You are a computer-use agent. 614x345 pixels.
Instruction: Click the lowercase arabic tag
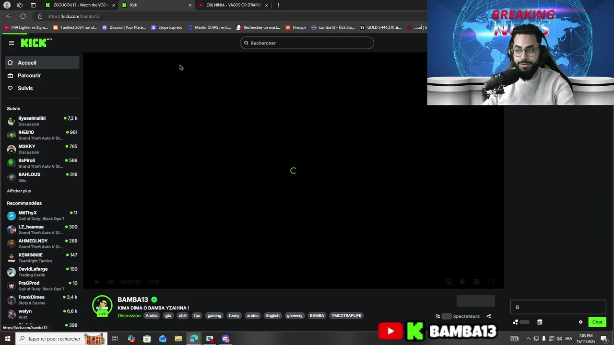[253, 315]
